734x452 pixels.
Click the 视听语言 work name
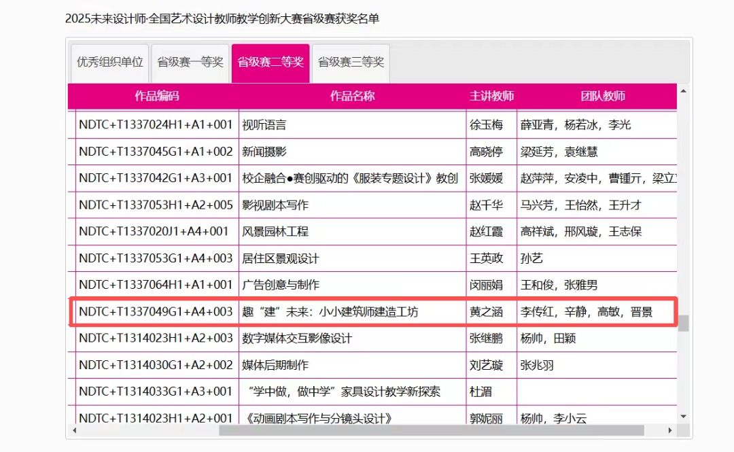click(264, 124)
